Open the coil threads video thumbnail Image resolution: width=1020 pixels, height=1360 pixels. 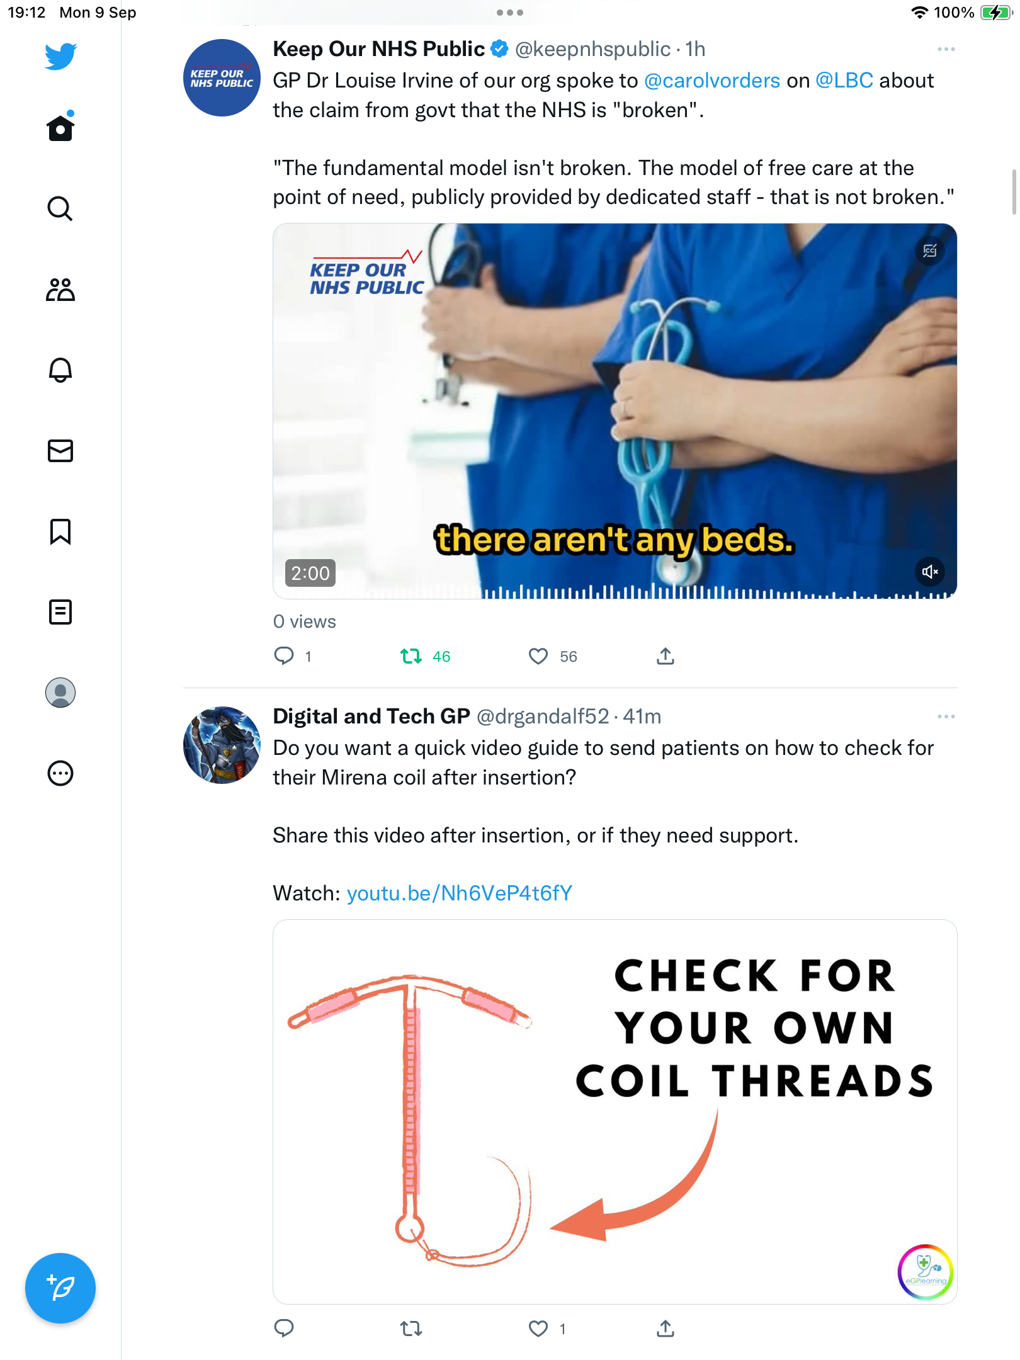pos(615,1112)
